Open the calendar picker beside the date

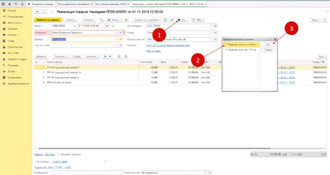point(107,26)
